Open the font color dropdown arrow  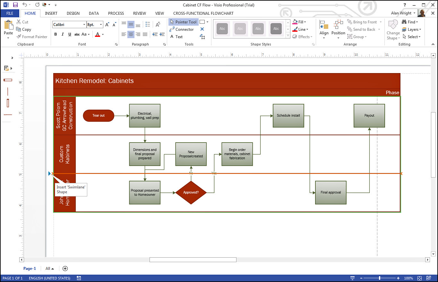coord(103,34)
